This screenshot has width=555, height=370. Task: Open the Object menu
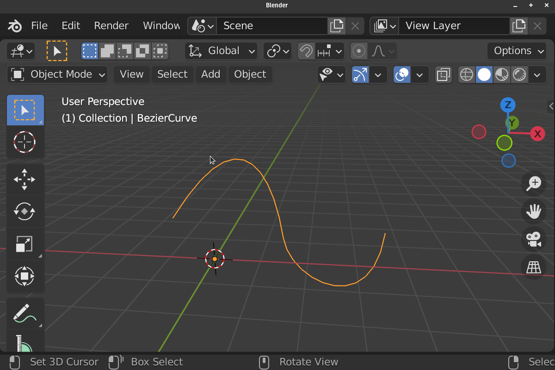pos(250,74)
